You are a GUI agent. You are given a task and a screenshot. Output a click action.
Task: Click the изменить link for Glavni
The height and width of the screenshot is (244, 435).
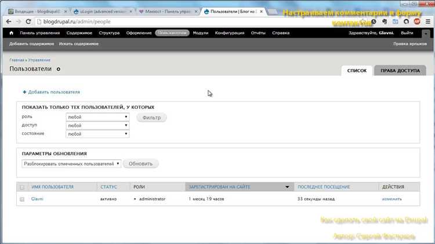pos(391,199)
